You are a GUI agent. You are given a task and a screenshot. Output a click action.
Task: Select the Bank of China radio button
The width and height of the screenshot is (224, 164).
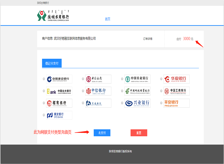(83, 79)
